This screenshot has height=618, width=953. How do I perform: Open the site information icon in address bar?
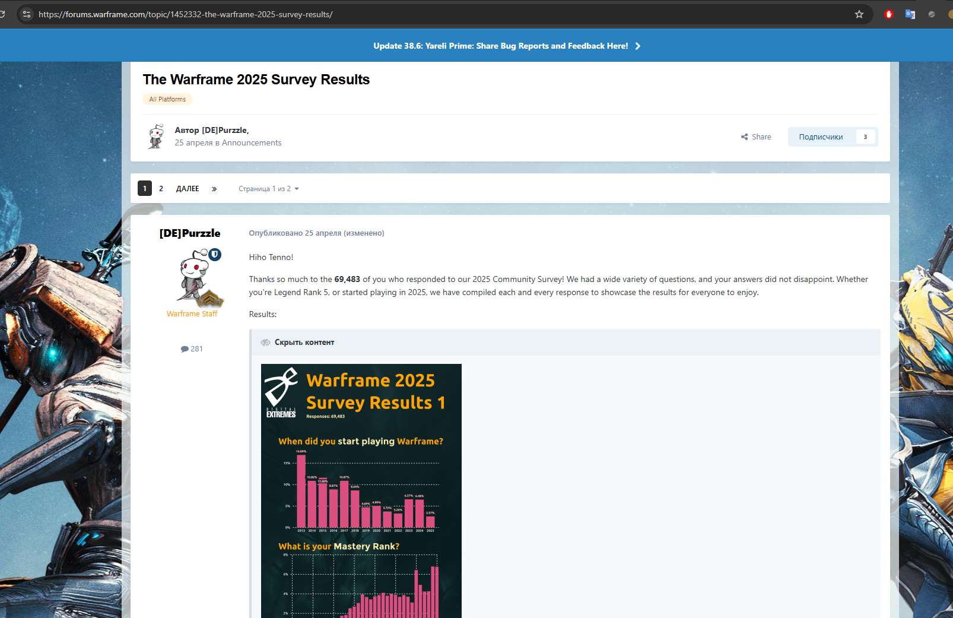27,14
